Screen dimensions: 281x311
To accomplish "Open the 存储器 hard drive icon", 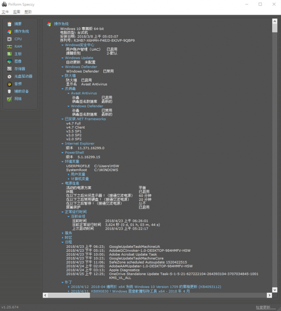I will pyautogui.click(x=9, y=69).
